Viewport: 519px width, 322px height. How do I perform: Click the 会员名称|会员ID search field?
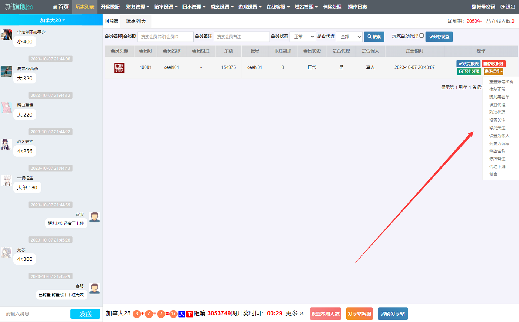[x=165, y=37]
